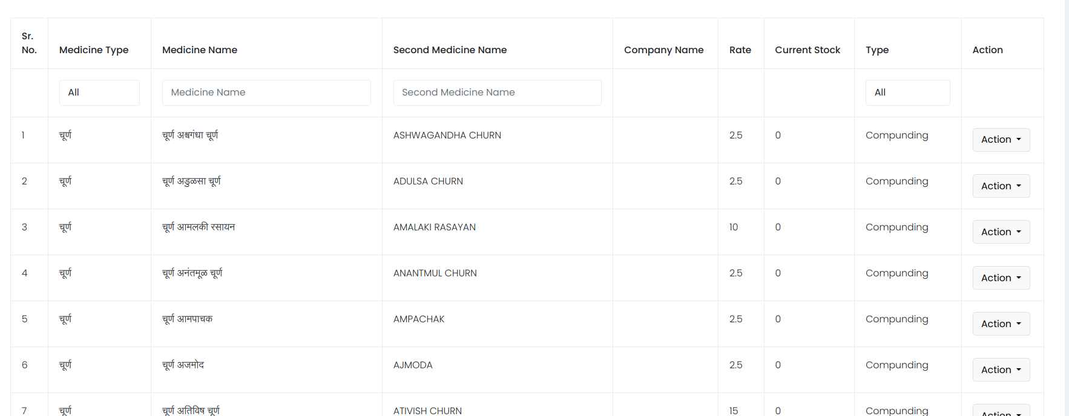The image size is (1069, 416).
Task: Open Action dropdown for Ampachak
Action: [1001, 323]
